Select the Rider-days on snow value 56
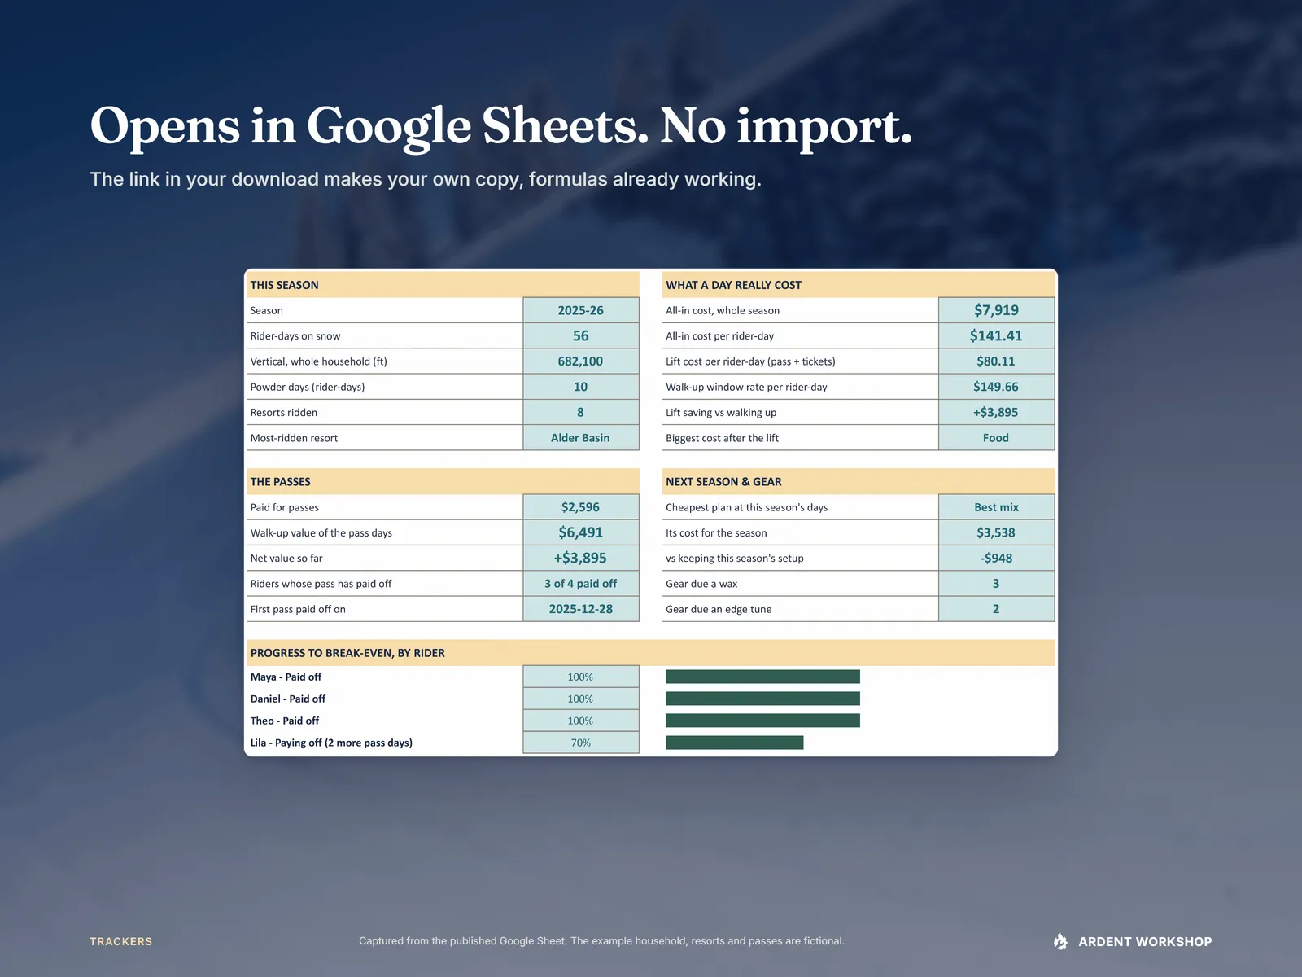This screenshot has height=977, width=1302. tap(581, 335)
